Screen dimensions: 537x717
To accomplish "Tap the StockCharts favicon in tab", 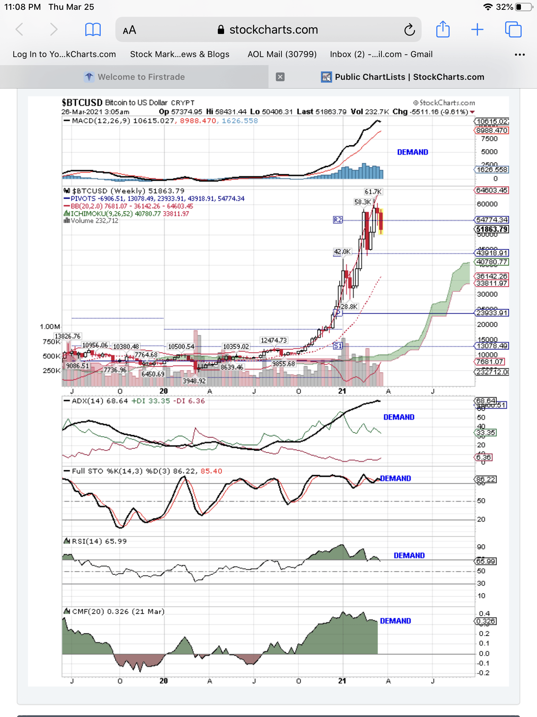I will (326, 77).
